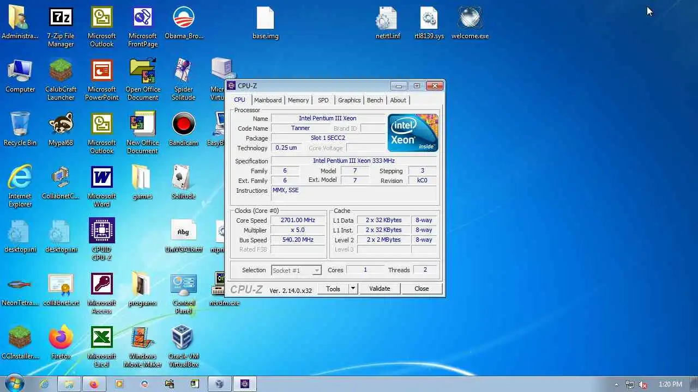Launch the CalubCraft Launcher icon

61,80
